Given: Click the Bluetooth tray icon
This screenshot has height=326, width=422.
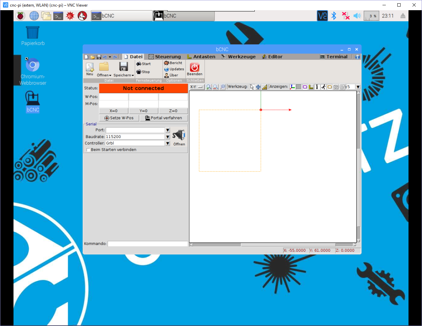Looking at the screenshot, I should tap(334, 15).
